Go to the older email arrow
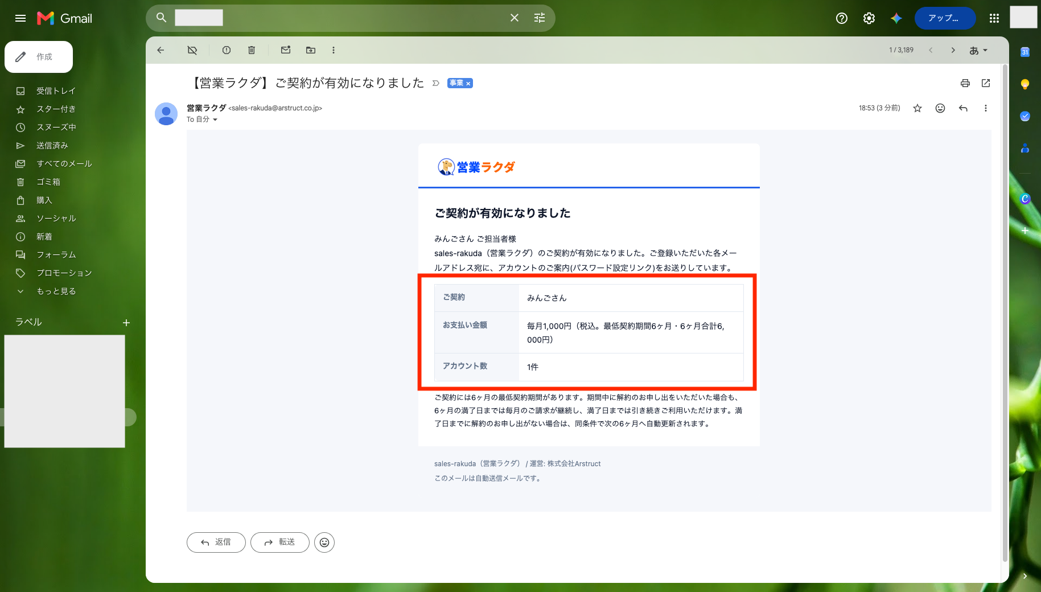1041x592 pixels. 953,50
